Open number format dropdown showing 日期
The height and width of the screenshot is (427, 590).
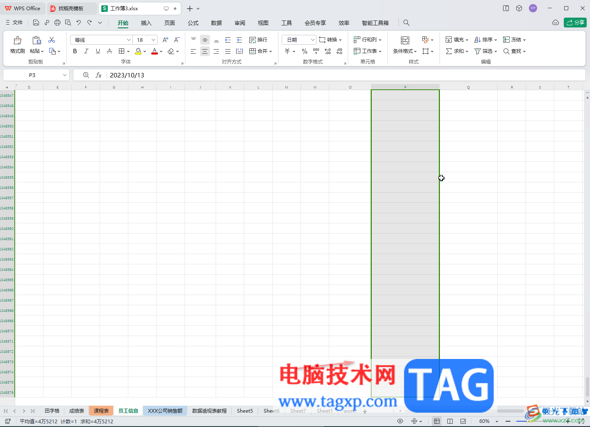[x=299, y=40]
